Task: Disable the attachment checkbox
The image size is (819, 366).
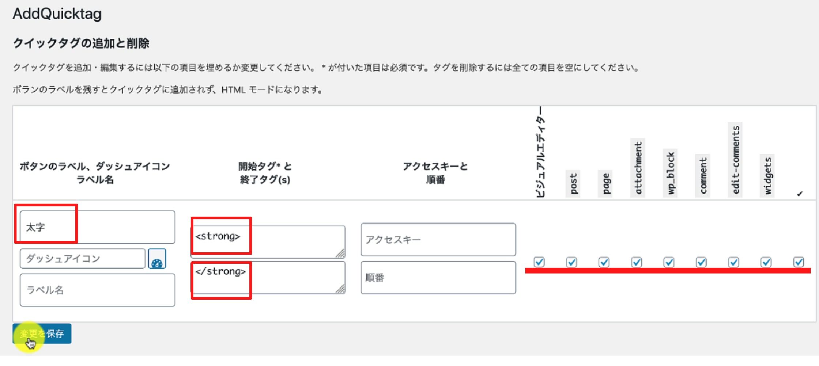Action: (637, 262)
